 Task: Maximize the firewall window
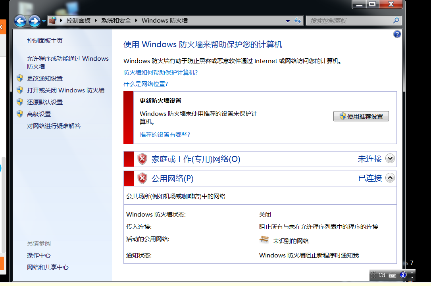pyautogui.click(x=372, y=4)
